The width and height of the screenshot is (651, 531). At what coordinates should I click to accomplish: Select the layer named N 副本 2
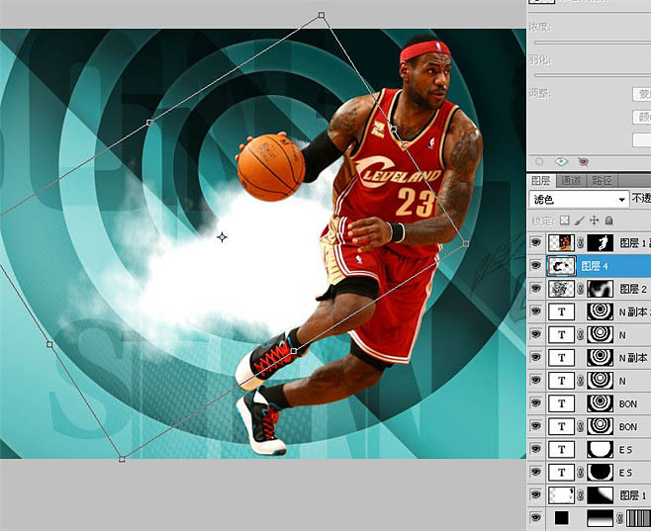[635, 311]
